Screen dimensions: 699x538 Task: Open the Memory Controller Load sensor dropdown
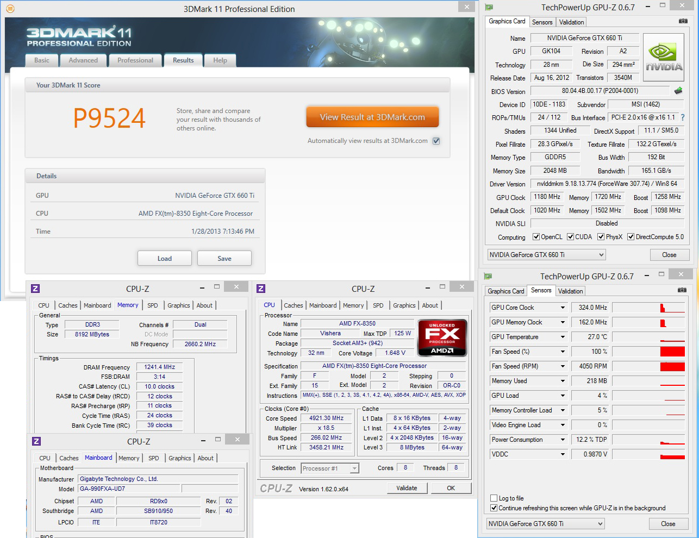(563, 410)
